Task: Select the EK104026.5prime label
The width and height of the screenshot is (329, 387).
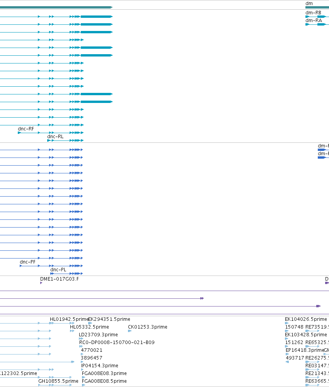Action: (x=306, y=319)
